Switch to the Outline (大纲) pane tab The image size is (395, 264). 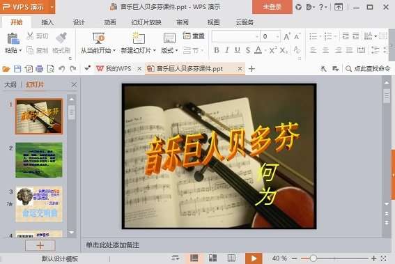[10, 85]
